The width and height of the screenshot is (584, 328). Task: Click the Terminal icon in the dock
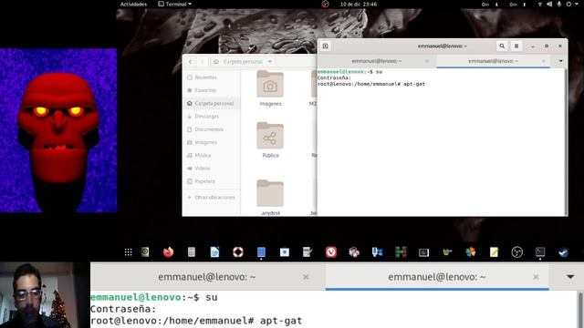click(540, 252)
